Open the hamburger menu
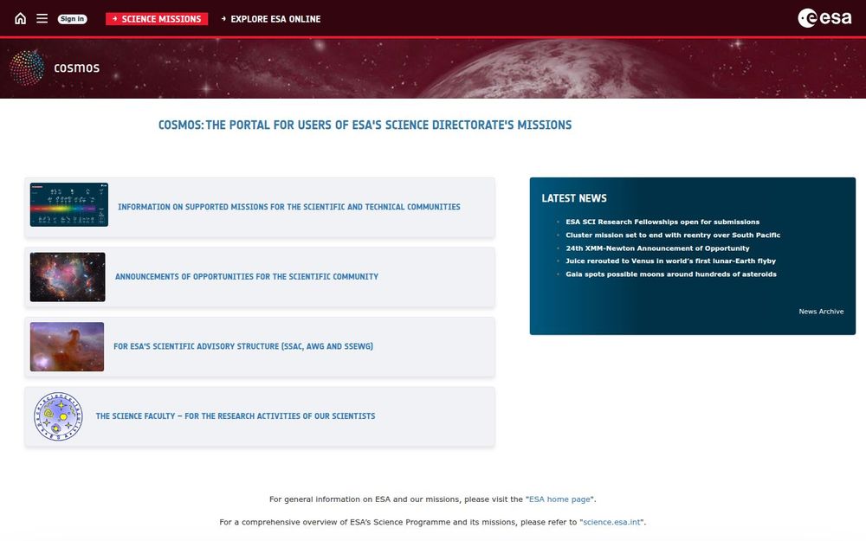Screen dimensions: 866x541 (42, 19)
